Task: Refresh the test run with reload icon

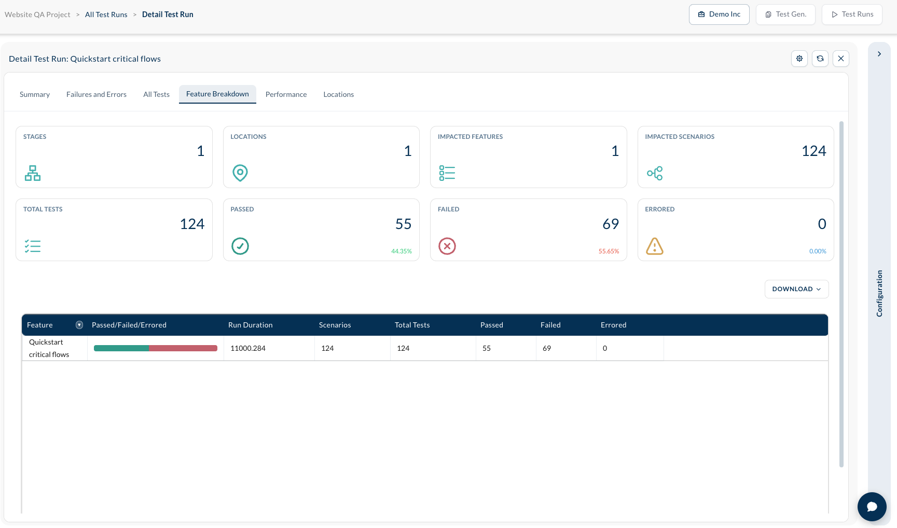Action: coord(820,59)
